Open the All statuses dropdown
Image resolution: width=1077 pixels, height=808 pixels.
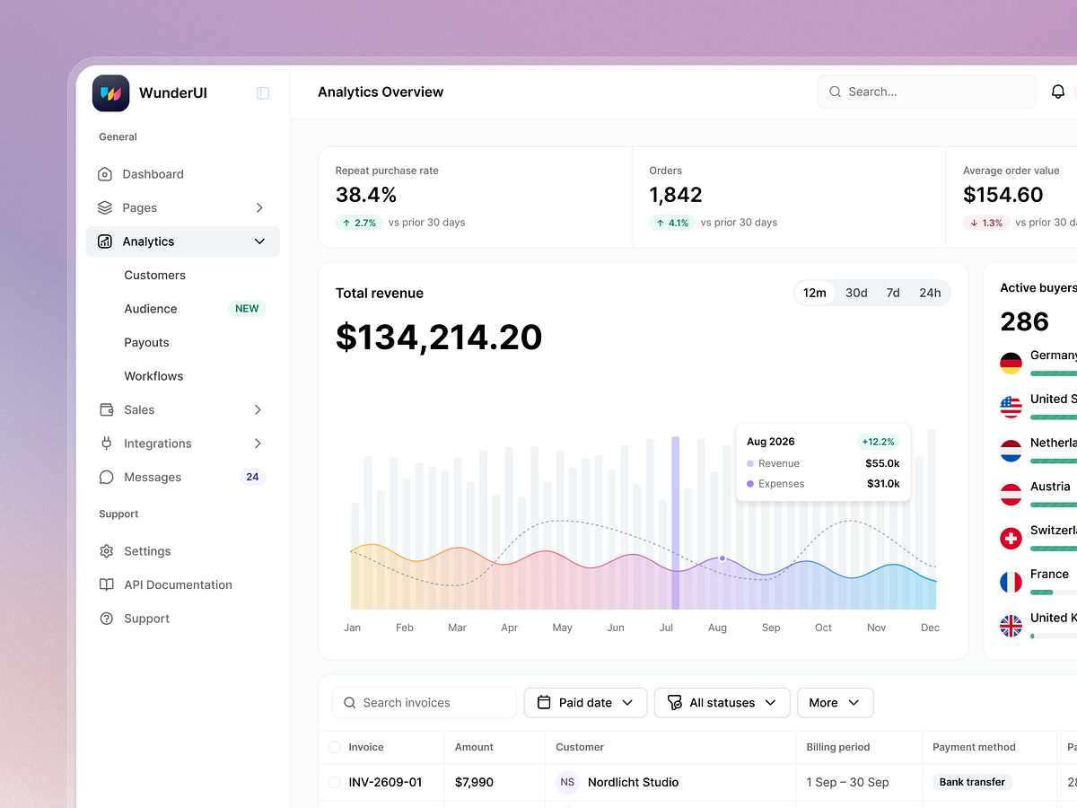pos(722,703)
